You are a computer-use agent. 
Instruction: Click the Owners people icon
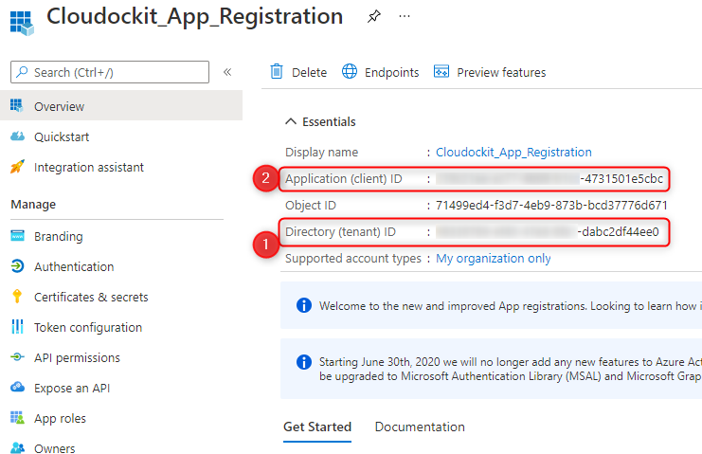[x=17, y=447]
